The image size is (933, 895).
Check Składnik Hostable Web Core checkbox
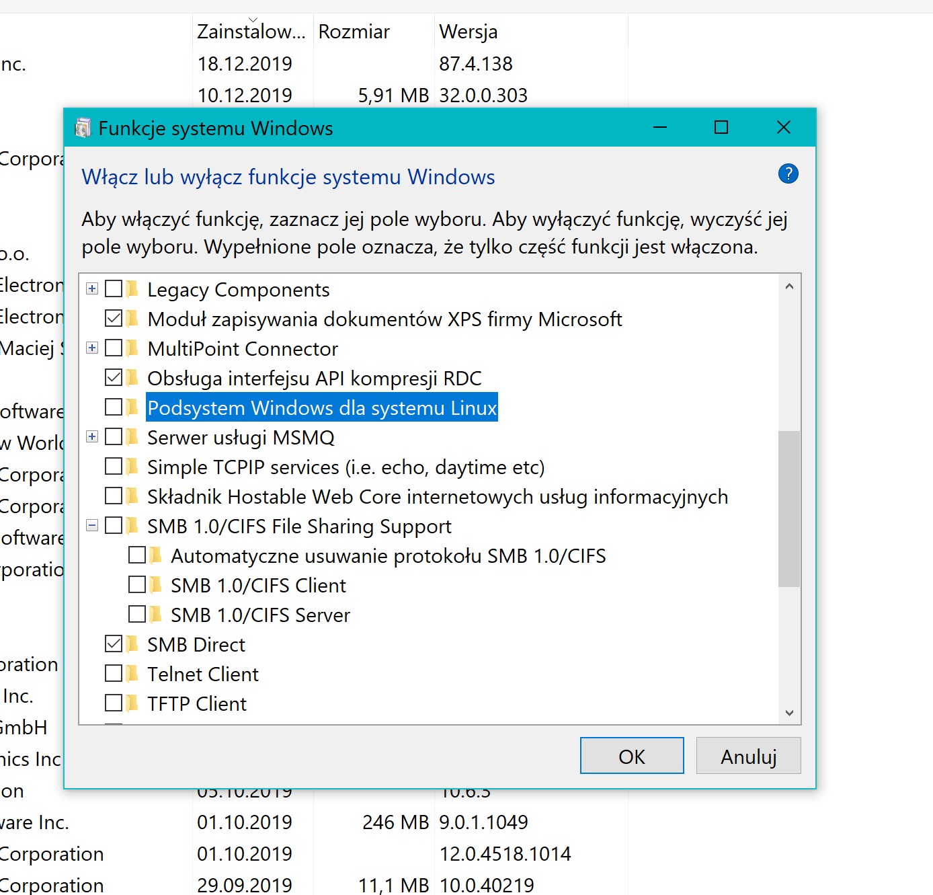(x=114, y=496)
